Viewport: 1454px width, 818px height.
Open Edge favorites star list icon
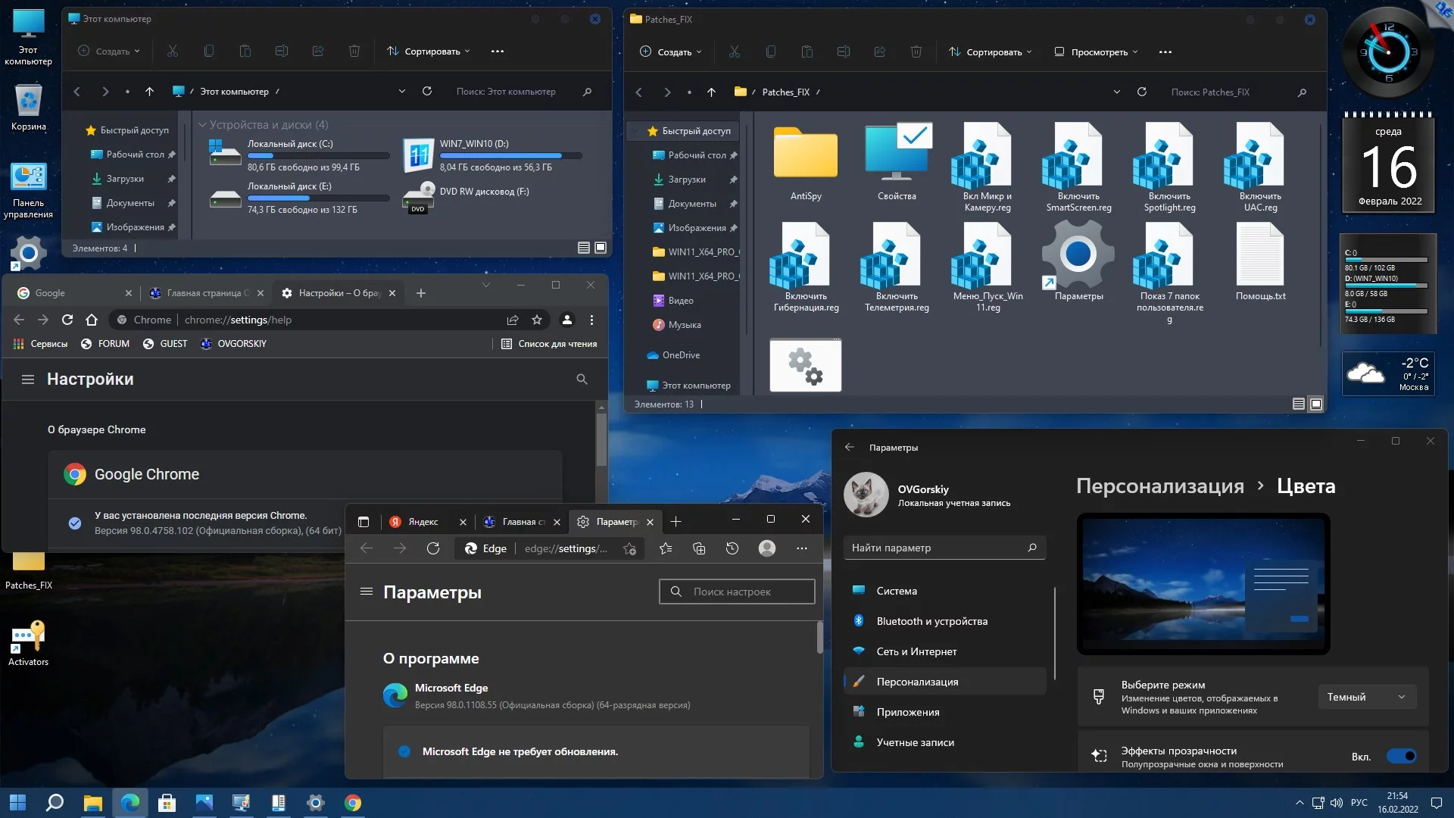tap(666, 548)
